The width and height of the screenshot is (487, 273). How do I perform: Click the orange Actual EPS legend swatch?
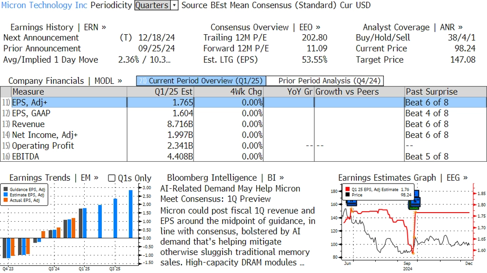6,200
